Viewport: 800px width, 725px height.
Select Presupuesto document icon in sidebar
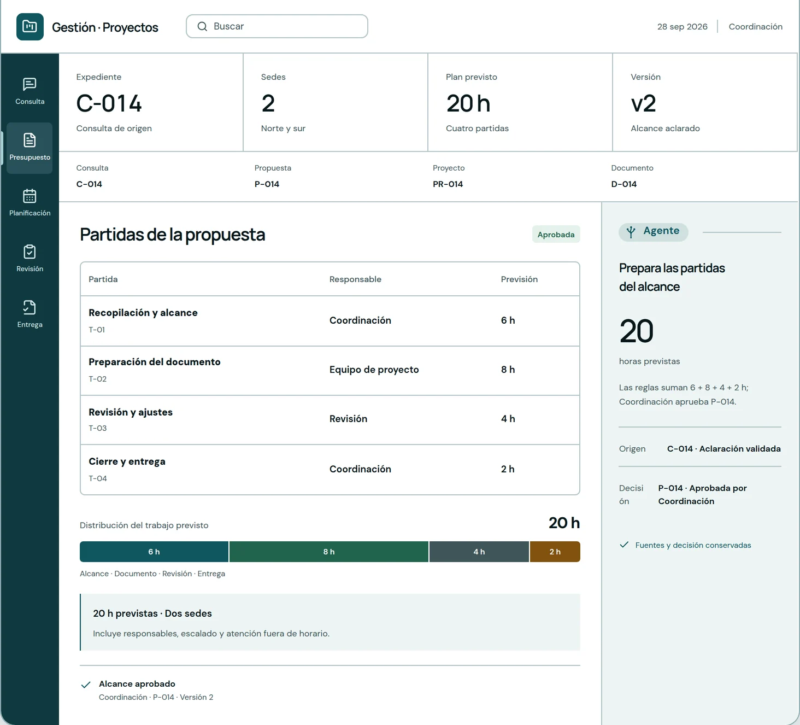(30, 140)
